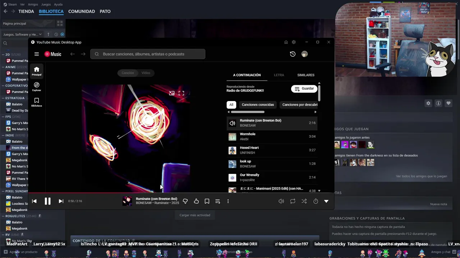The height and width of the screenshot is (258, 460).
Task: Open Explorar in YouTube Music sidebar
Action: (x=37, y=87)
